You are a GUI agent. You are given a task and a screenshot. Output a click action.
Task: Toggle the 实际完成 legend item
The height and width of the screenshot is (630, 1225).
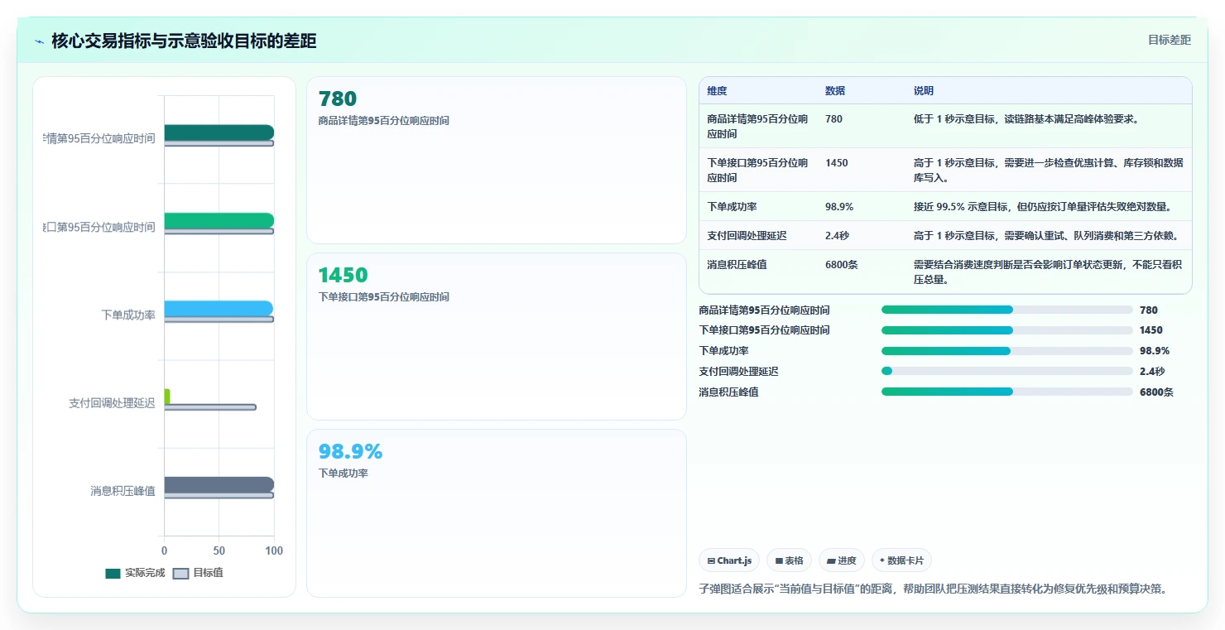click(x=136, y=573)
